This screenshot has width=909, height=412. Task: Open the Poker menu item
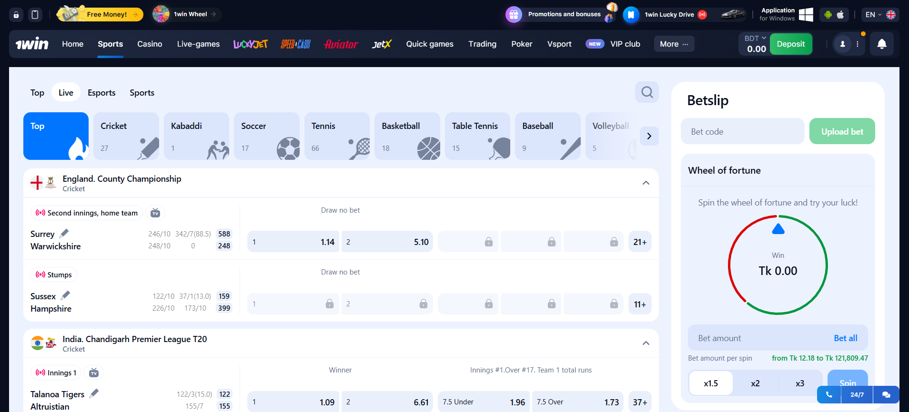point(522,44)
